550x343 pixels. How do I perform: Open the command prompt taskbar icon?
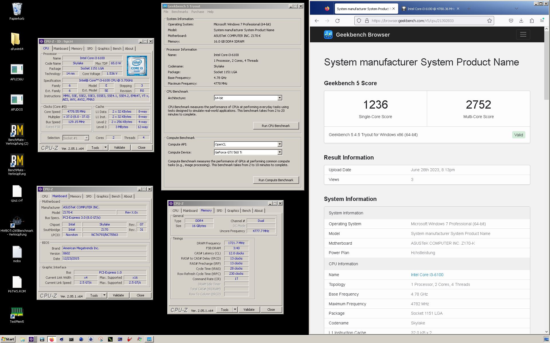coord(71,339)
